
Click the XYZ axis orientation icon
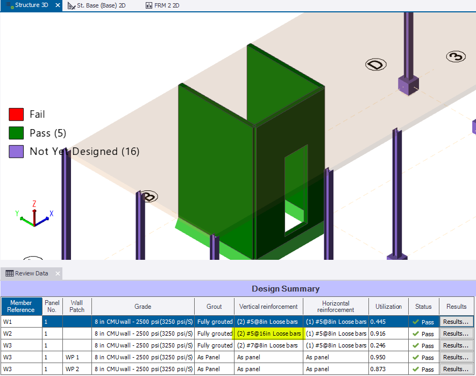click(33, 214)
